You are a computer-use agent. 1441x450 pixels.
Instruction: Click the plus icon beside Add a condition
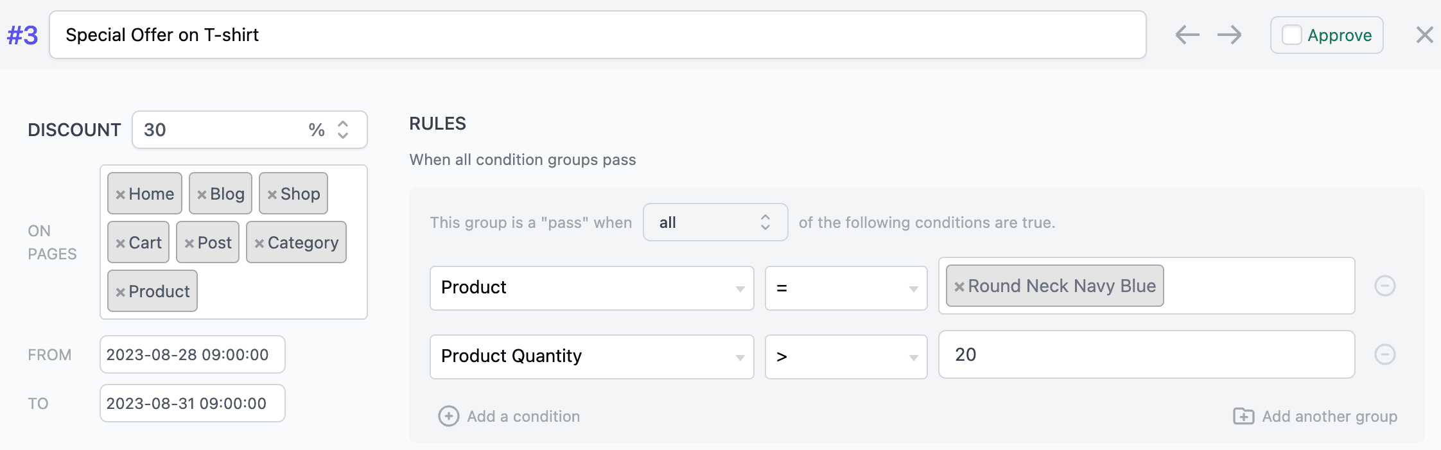point(448,416)
